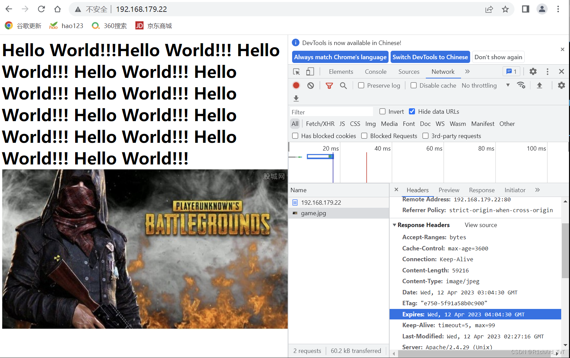Screen dimensions: 570x358
Task: Open network conditions wifi icon
Action: point(521,85)
